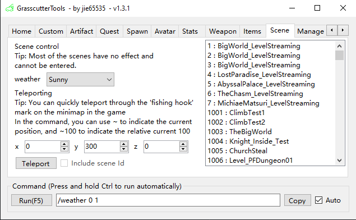This screenshot has height=220, width=356.
Task: Click the scene list scroll down arrow
Action: 339,161
